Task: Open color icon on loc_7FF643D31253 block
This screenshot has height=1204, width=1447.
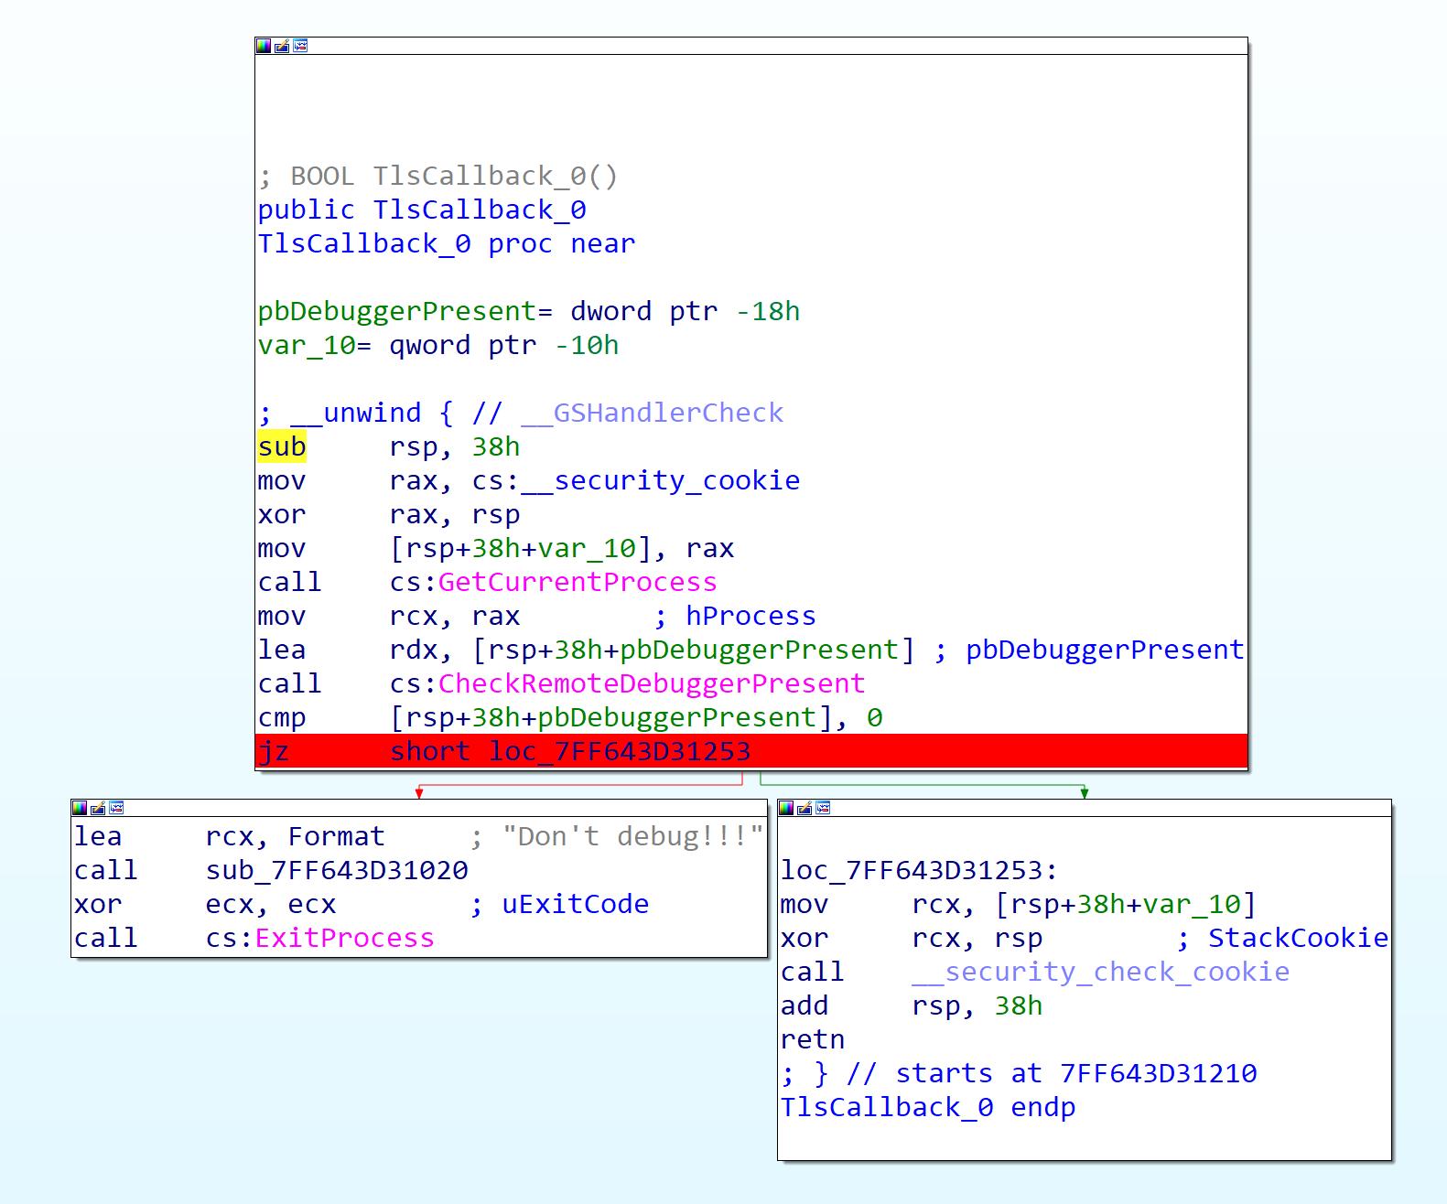Action: (786, 808)
